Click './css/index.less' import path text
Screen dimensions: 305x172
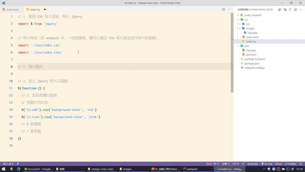[x=47, y=53]
